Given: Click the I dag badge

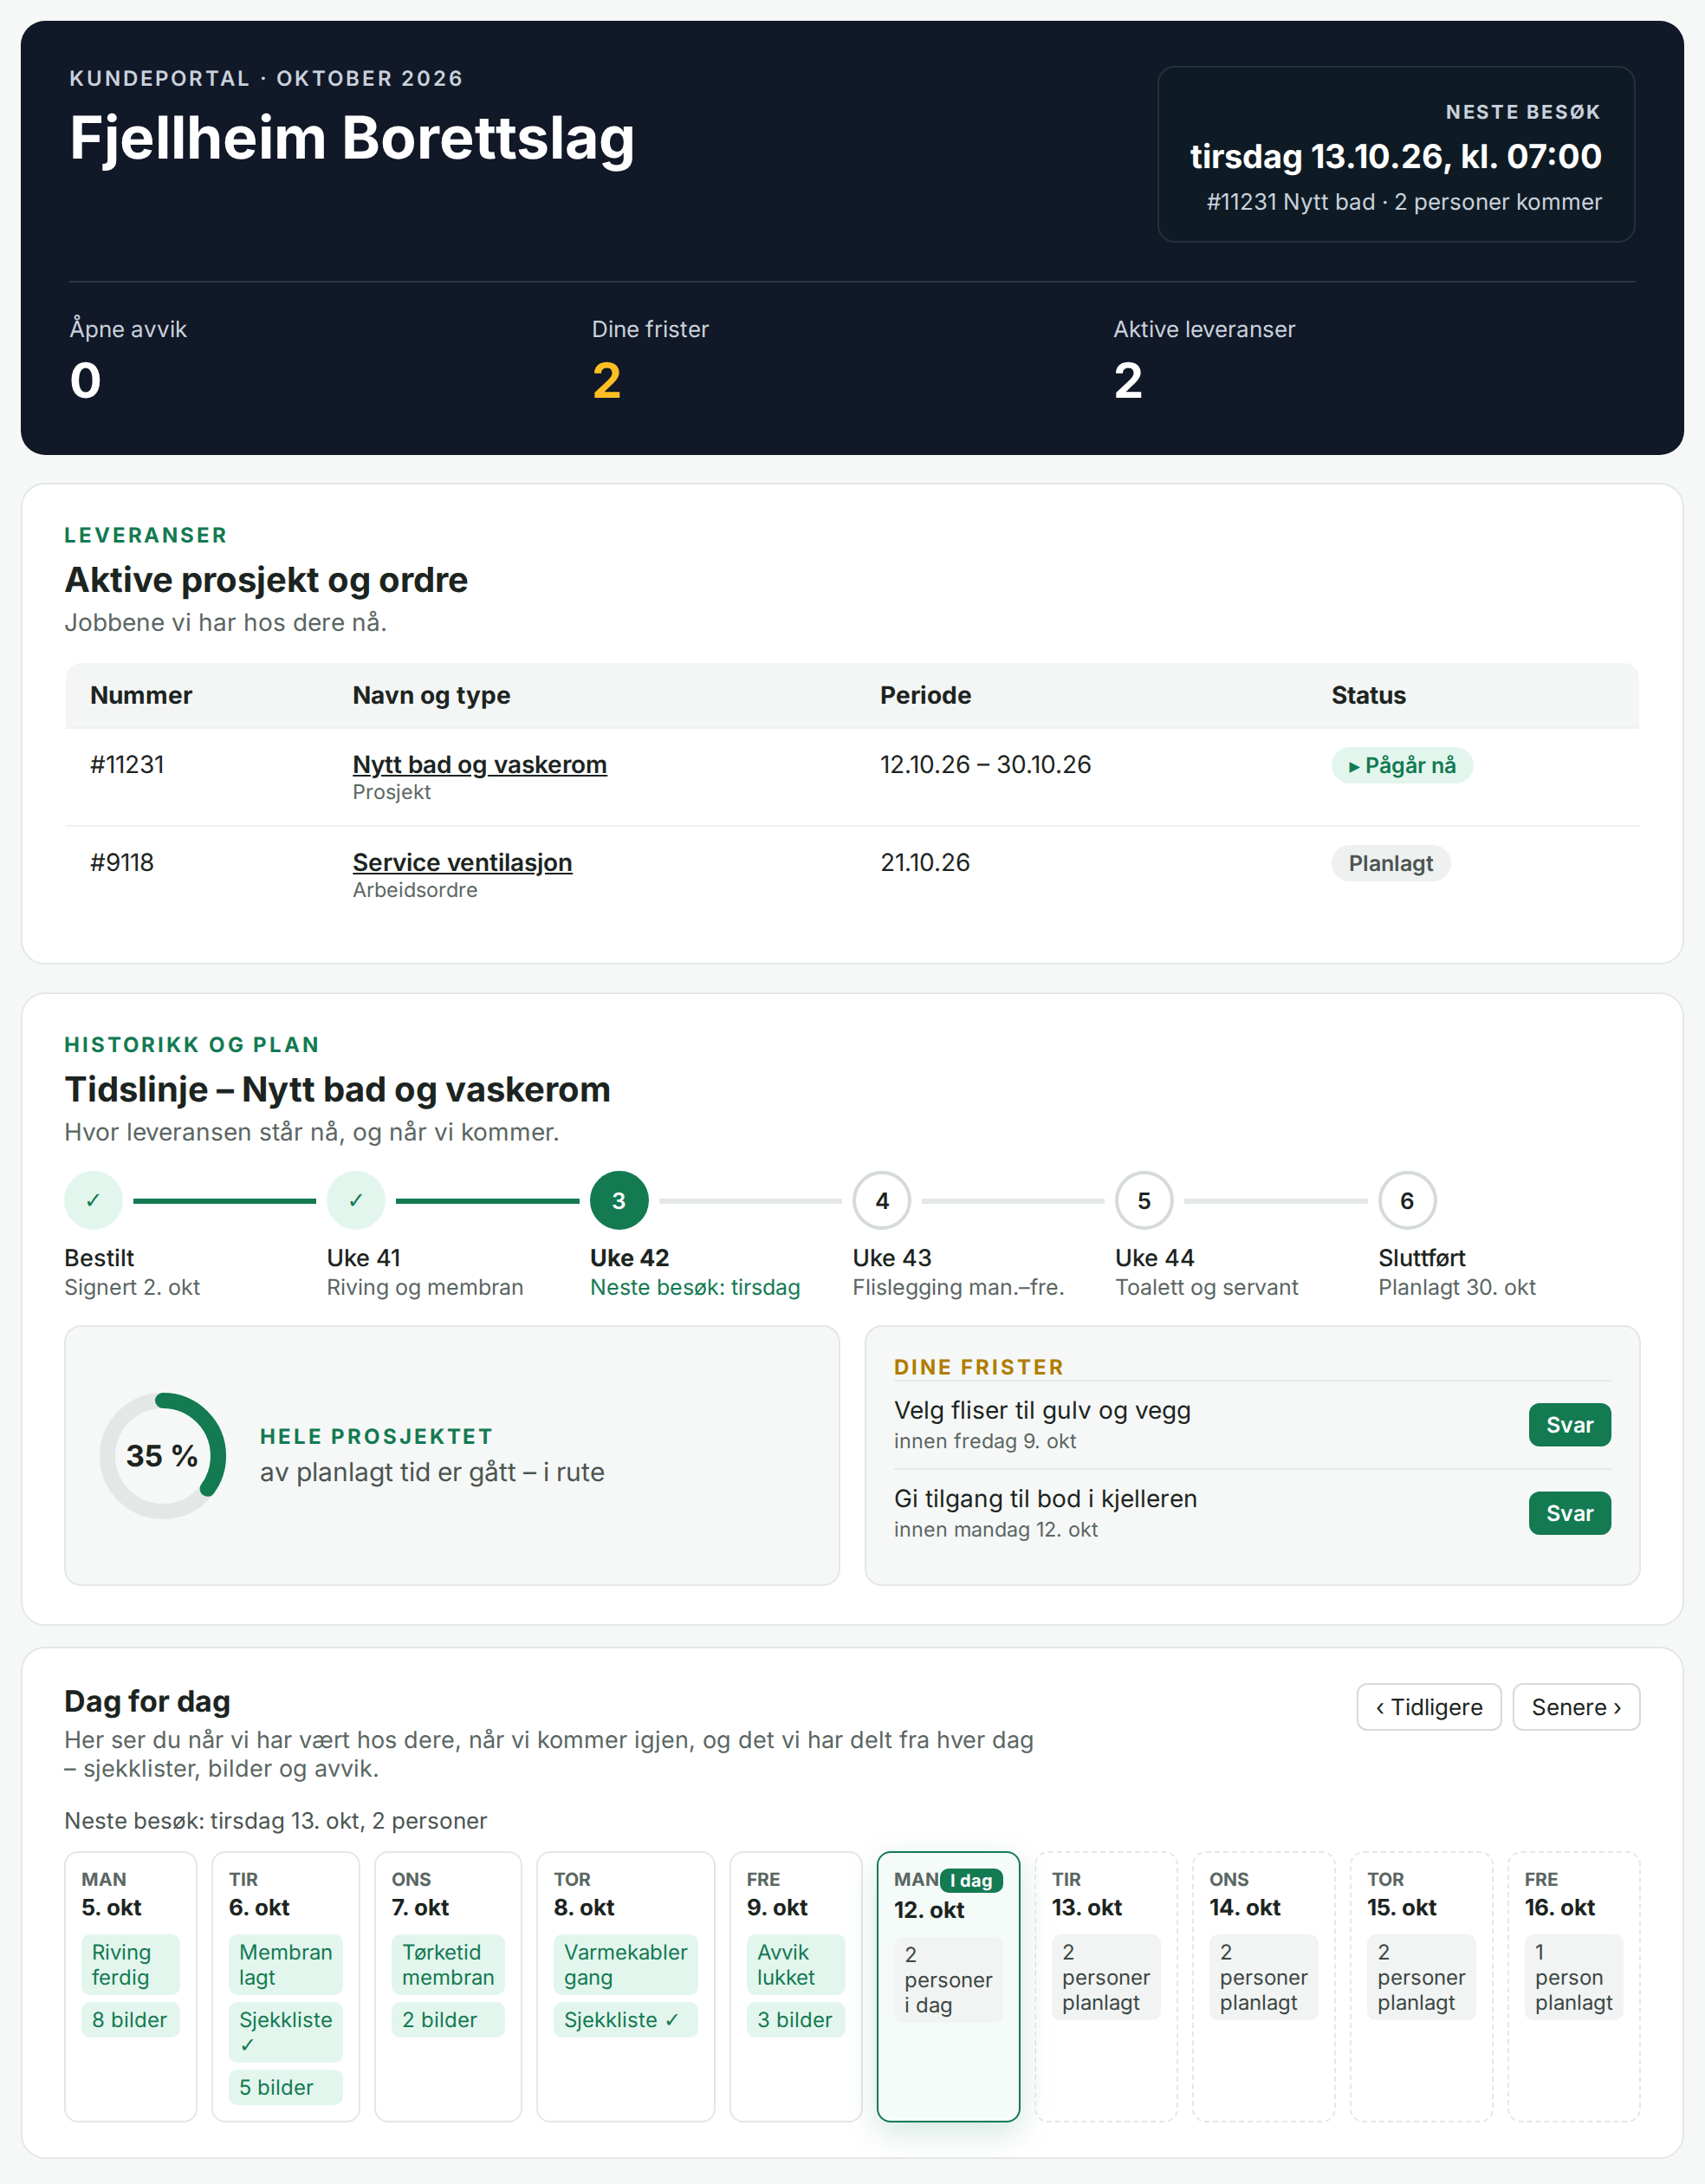Looking at the screenshot, I should coord(970,1880).
